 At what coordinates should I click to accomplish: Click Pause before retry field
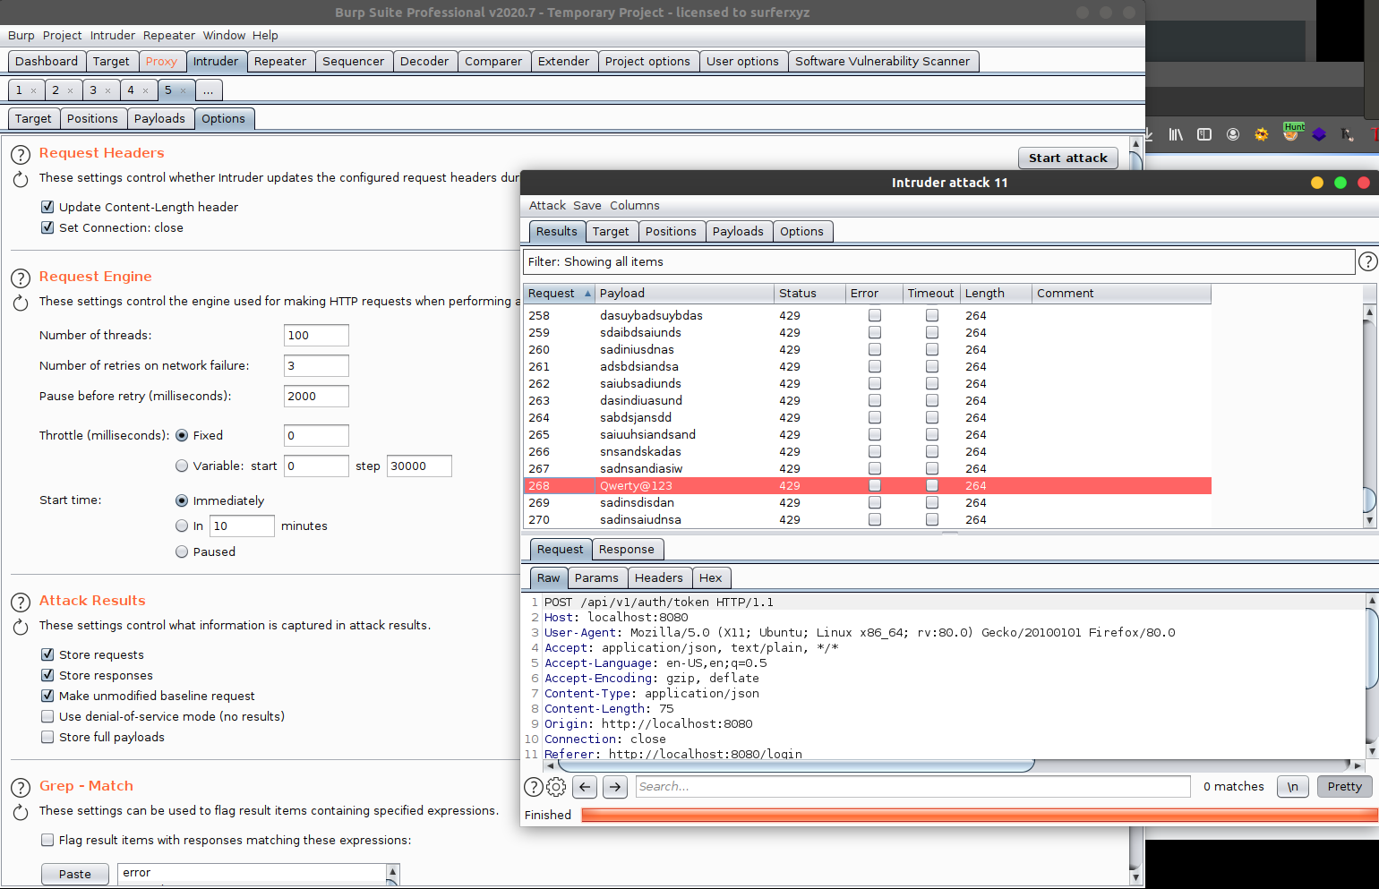coord(316,396)
